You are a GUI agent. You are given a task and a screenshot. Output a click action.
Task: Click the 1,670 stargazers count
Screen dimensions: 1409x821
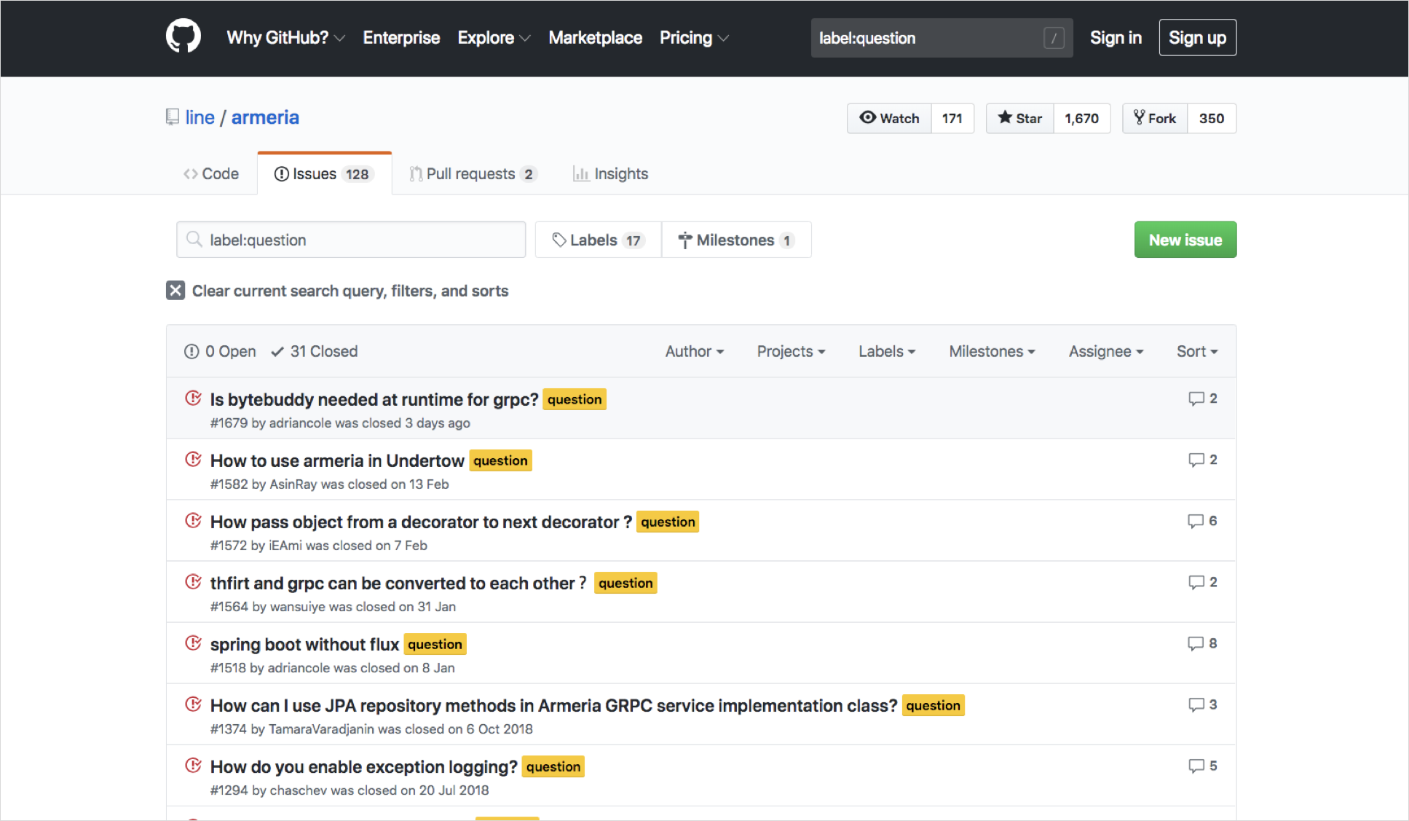click(1081, 118)
